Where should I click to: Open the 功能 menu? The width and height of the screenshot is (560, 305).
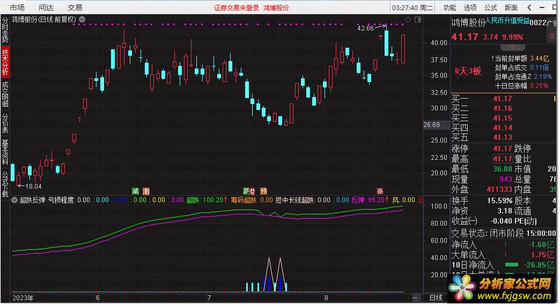click(x=450, y=8)
